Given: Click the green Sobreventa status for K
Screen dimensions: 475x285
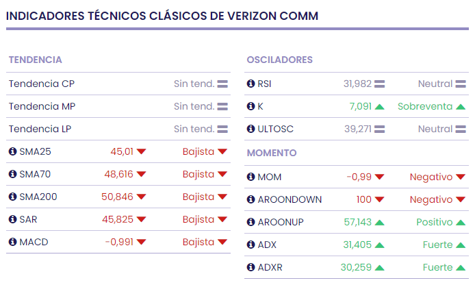Looking at the screenshot, I should (425, 106).
